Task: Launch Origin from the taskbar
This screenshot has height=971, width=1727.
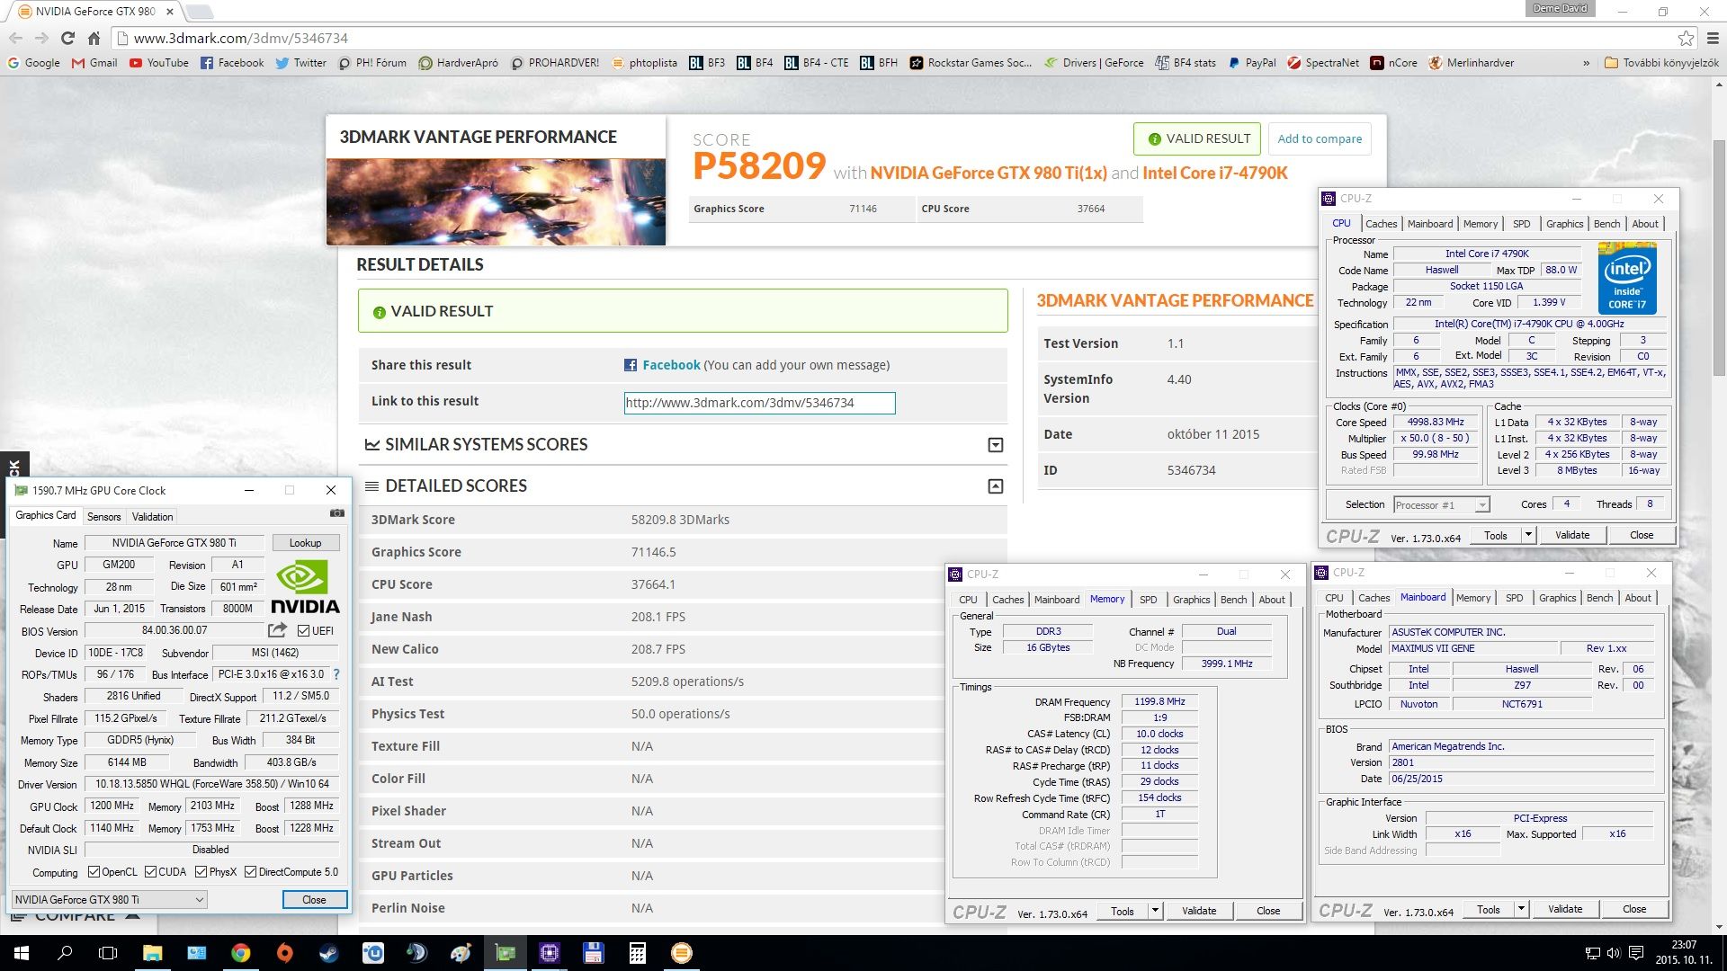Action: (x=284, y=953)
